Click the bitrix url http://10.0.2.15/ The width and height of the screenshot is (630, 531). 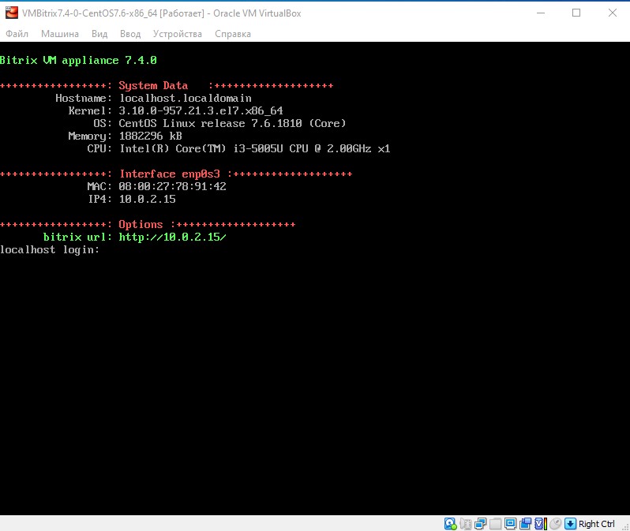[x=172, y=237]
